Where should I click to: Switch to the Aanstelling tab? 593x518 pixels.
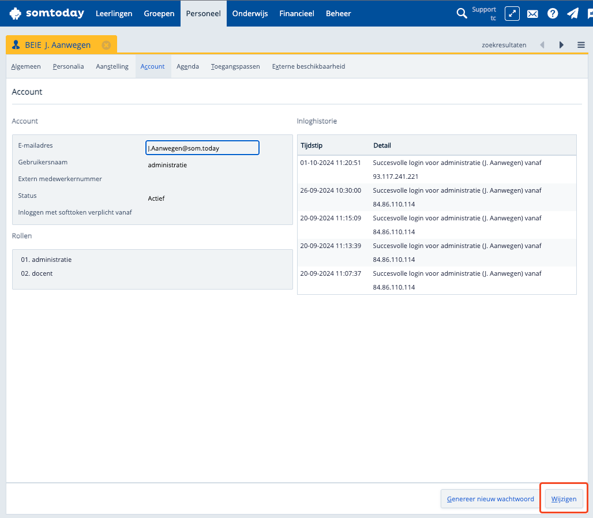(x=112, y=66)
